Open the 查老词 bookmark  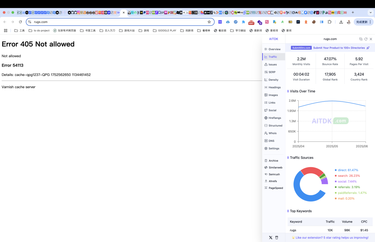point(272,31)
